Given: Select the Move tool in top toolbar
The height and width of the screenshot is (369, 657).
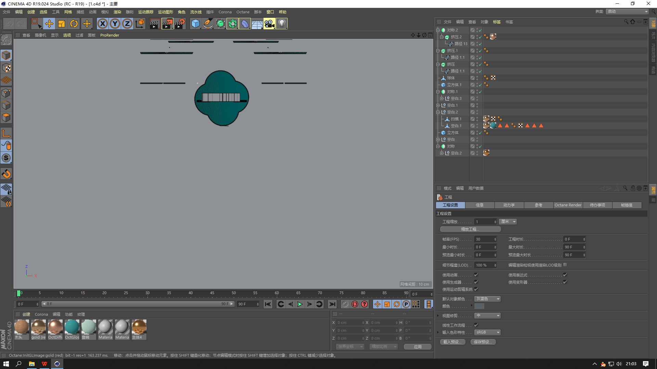Looking at the screenshot, I should click(49, 24).
